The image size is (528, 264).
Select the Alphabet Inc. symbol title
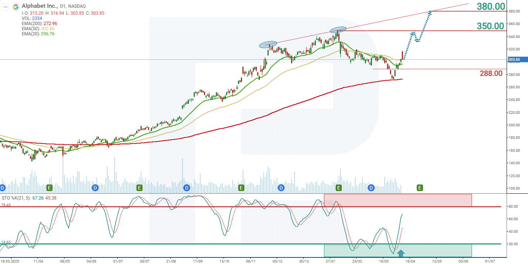pyautogui.click(x=38, y=6)
